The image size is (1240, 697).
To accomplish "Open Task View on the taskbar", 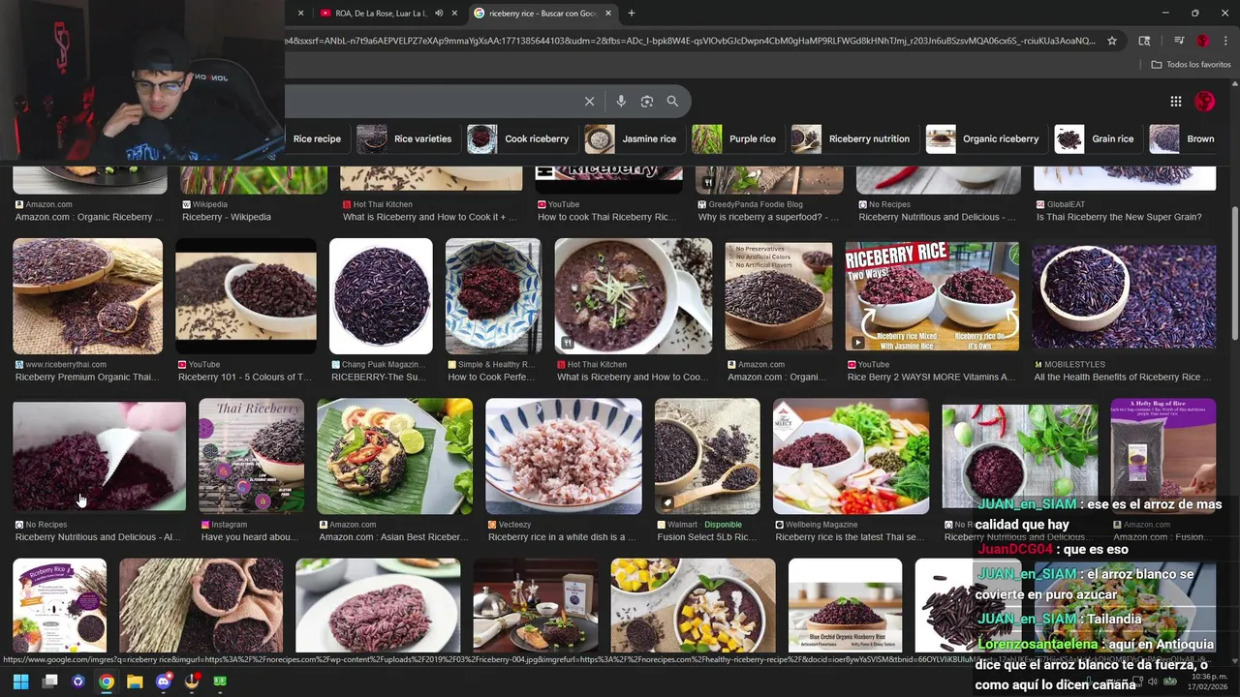I will (x=50, y=682).
